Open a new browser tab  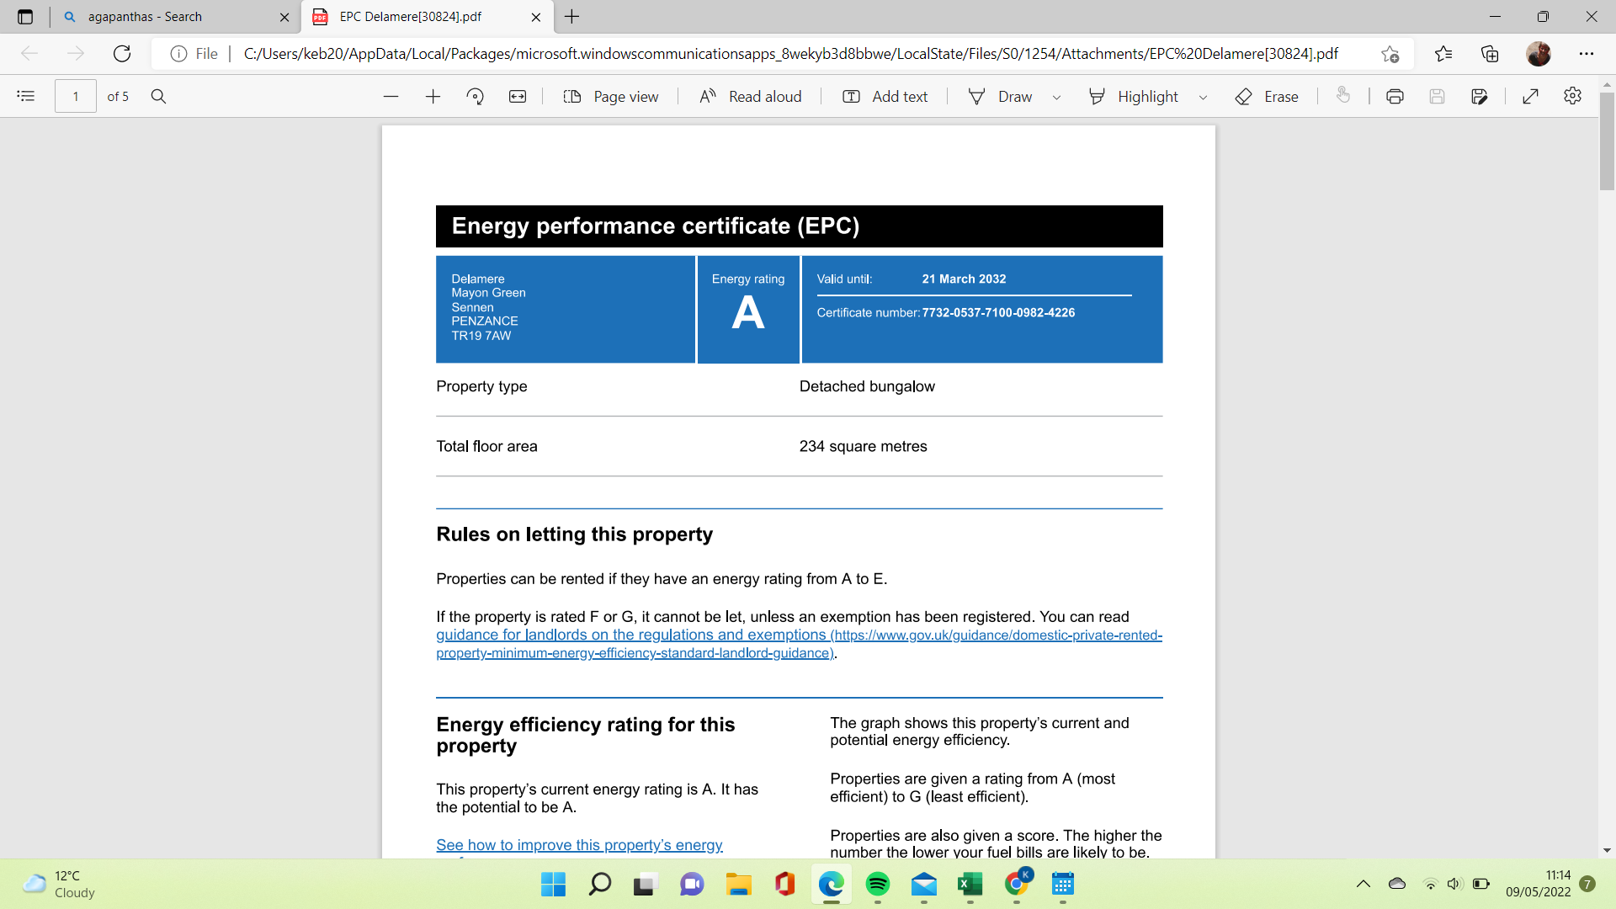point(571,17)
